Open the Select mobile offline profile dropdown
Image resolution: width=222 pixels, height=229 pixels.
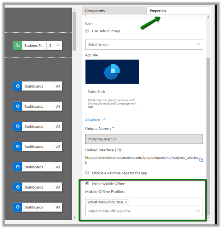coord(144,211)
